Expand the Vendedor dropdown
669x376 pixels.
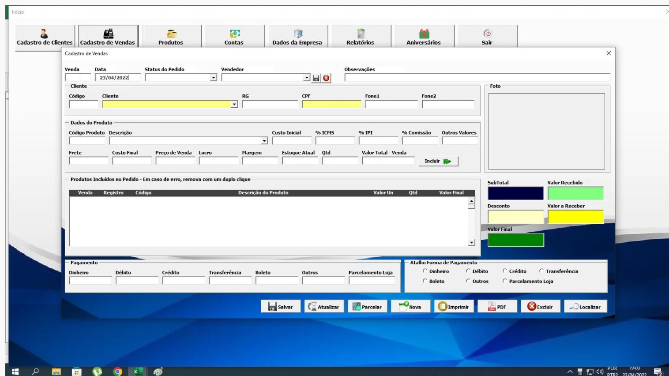point(307,78)
